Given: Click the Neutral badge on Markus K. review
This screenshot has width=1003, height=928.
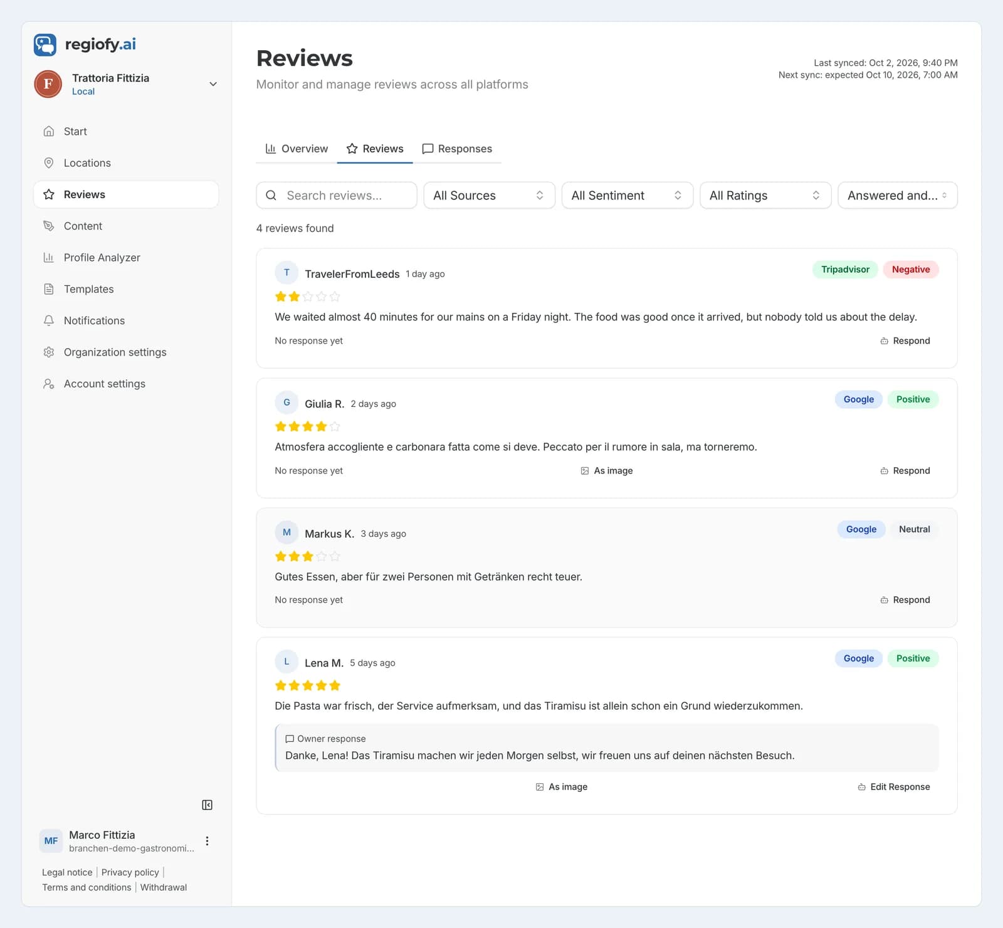Looking at the screenshot, I should (x=914, y=529).
